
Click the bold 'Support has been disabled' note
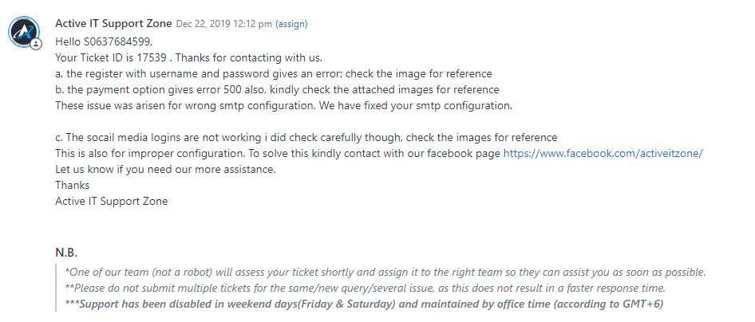click(x=366, y=304)
